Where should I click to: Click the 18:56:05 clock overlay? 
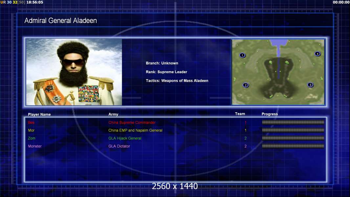pyautogui.click(x=35, y=2)
